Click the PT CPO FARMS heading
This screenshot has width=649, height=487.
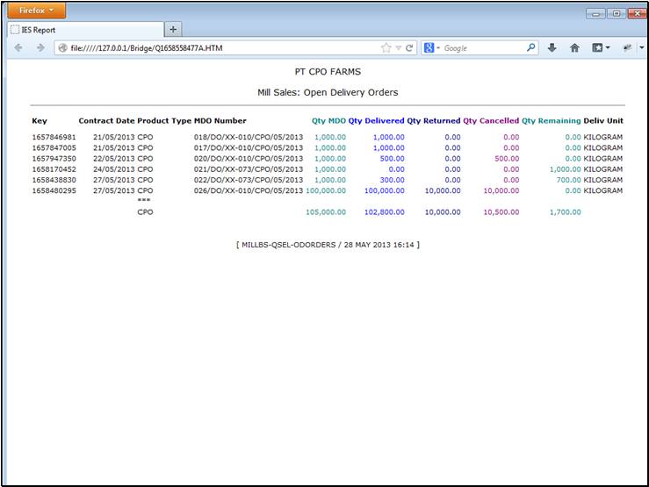pos(328,72)
